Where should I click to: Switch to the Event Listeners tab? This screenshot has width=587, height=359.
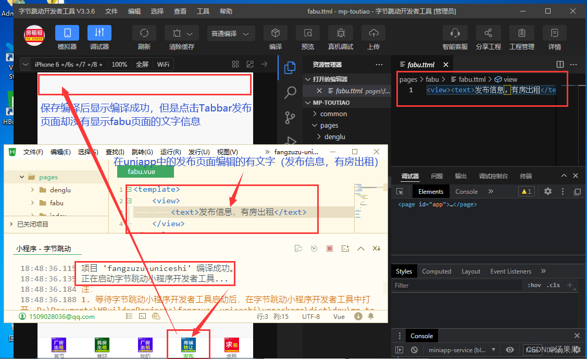510,271
